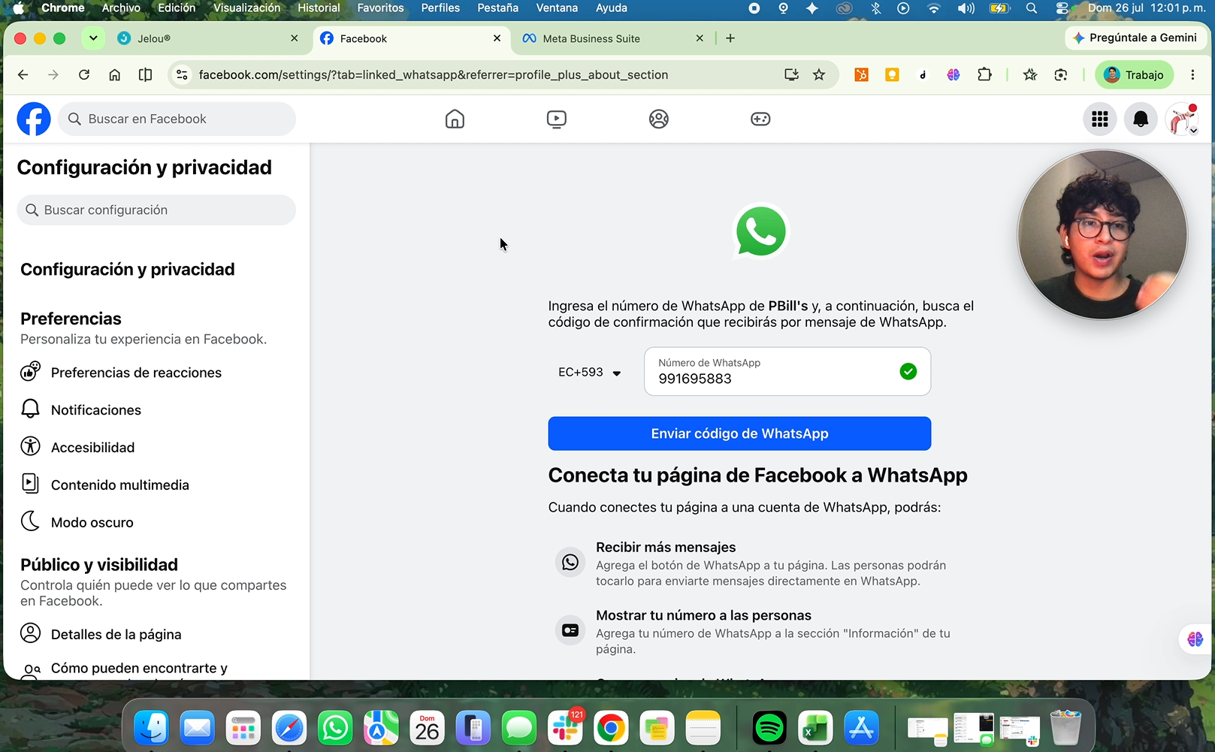Click the Facebook logo in the header
Viewport: 1215px width, 752px height.
[34, 119]
